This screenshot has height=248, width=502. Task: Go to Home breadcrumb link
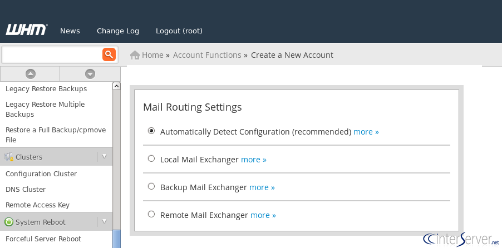point(152,55)
